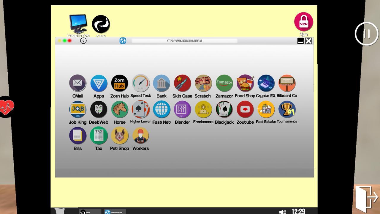Mute sound with taskbar speaker icon
This screenshot has height=214, width=380.
coord(282,212)
